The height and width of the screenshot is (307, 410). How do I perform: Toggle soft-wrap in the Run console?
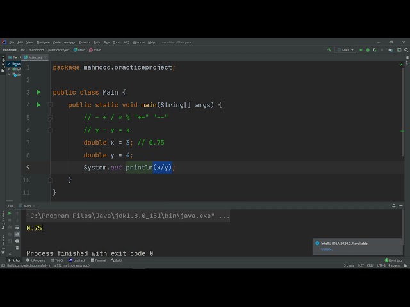coord(17,227)
